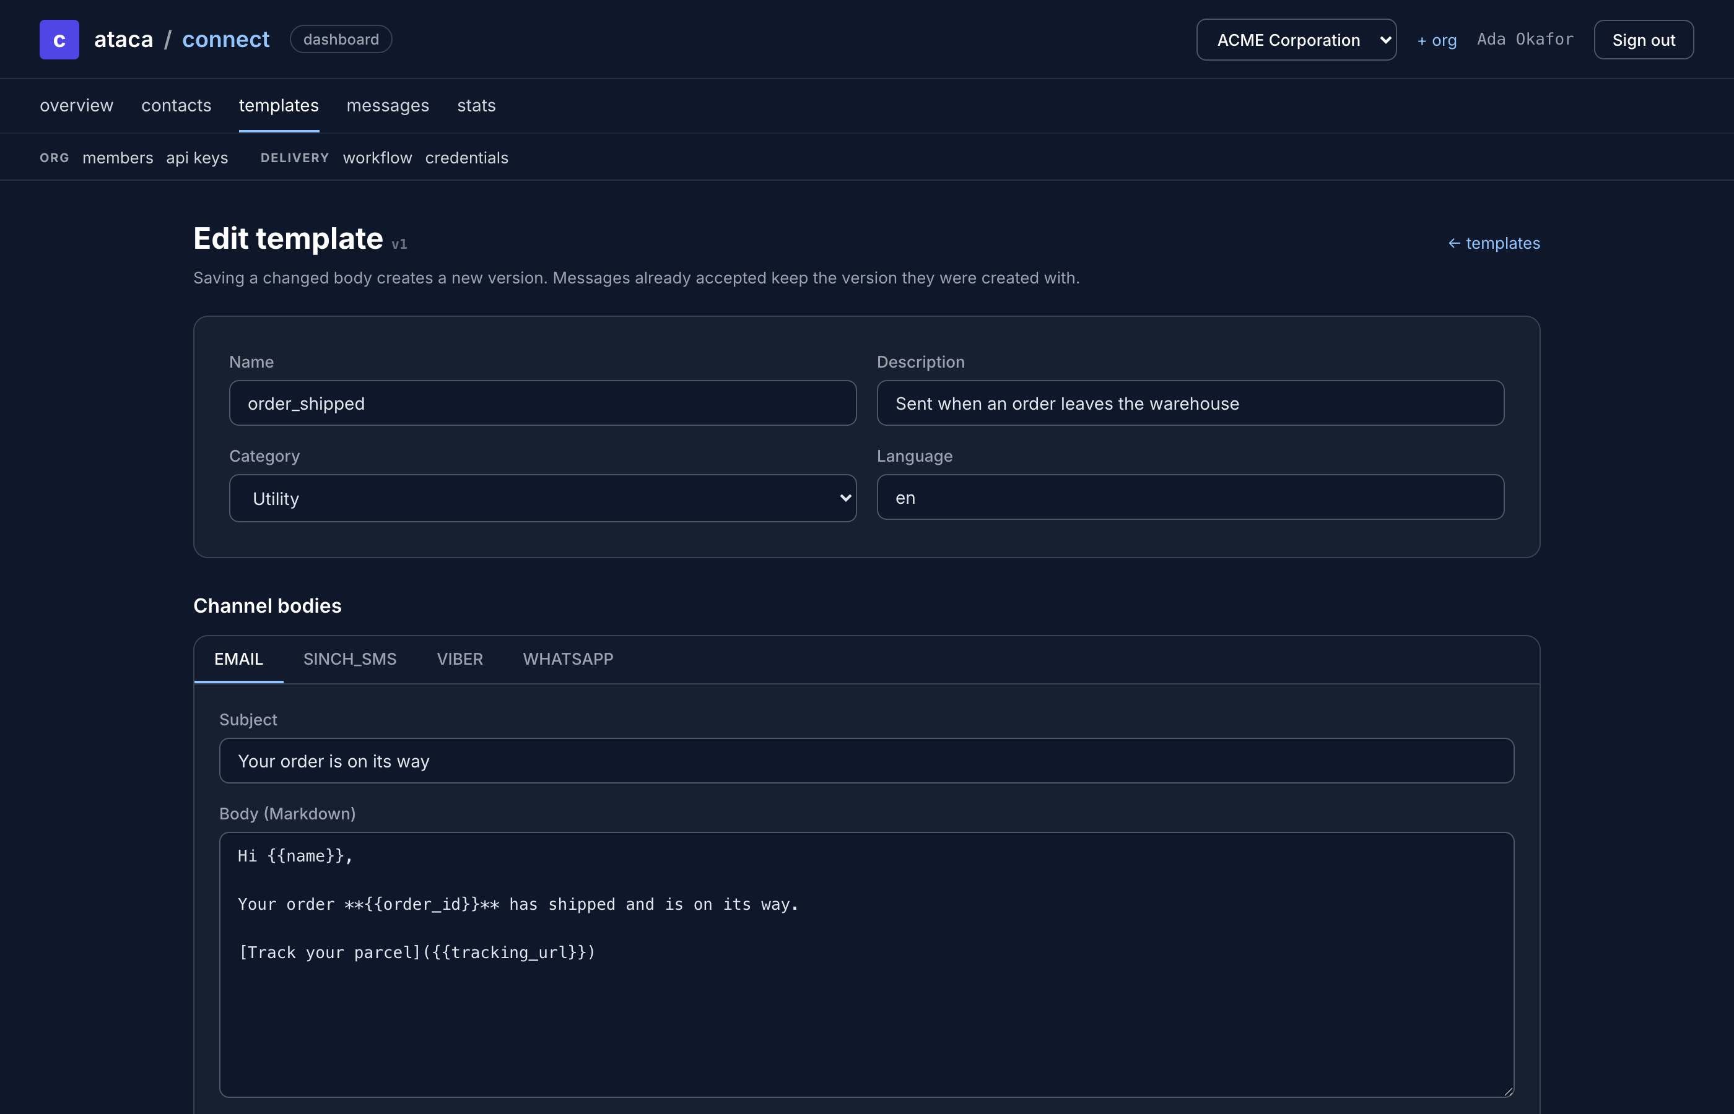The width and height of the screenshot is (1734, 1114).
Task: Go to the overview tab
Action: pyautogui.click(x=77, y=106)
